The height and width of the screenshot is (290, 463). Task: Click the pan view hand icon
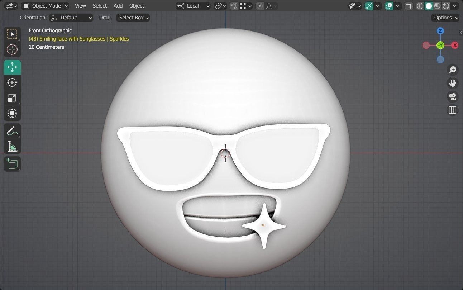click(x=453, y=83)
